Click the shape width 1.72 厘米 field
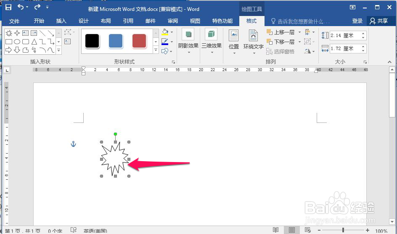The width and height of the screenshot is (397, 234). tap(345, 48)
